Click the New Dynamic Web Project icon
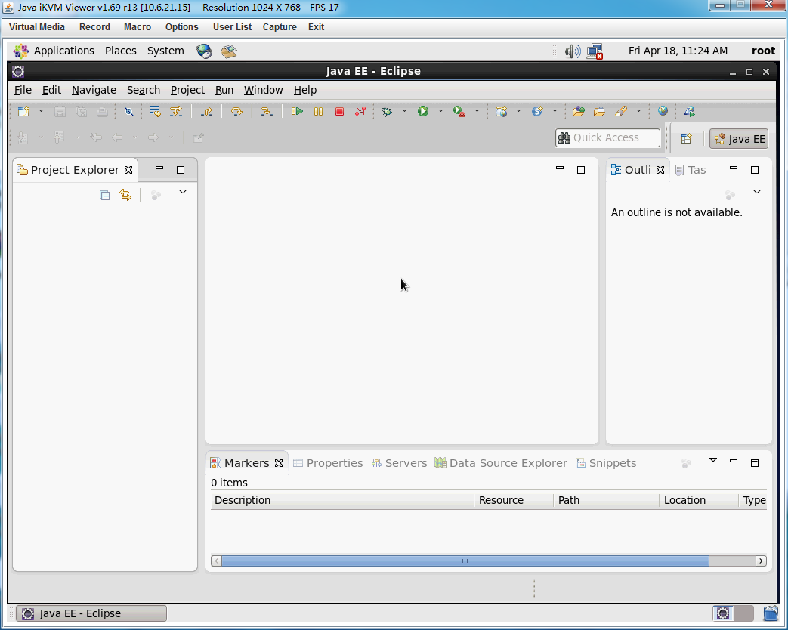 (501, 112)
